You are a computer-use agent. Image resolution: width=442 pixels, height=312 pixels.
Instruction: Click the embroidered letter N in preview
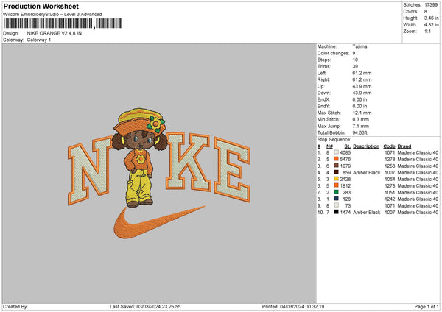90,171
